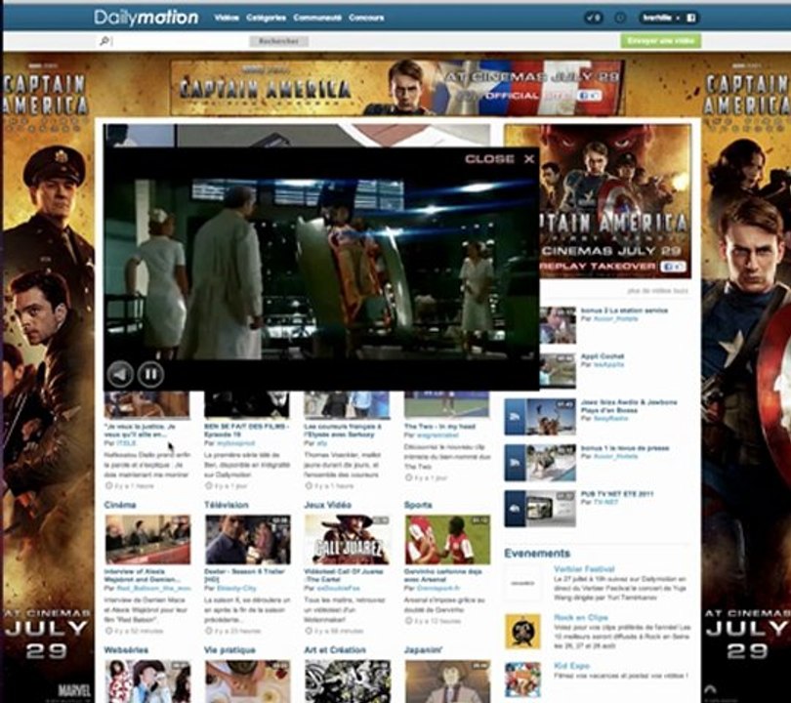Click clock icon under 'Je veux la justice' video
791x703 pixels.
tap(108, 485)
